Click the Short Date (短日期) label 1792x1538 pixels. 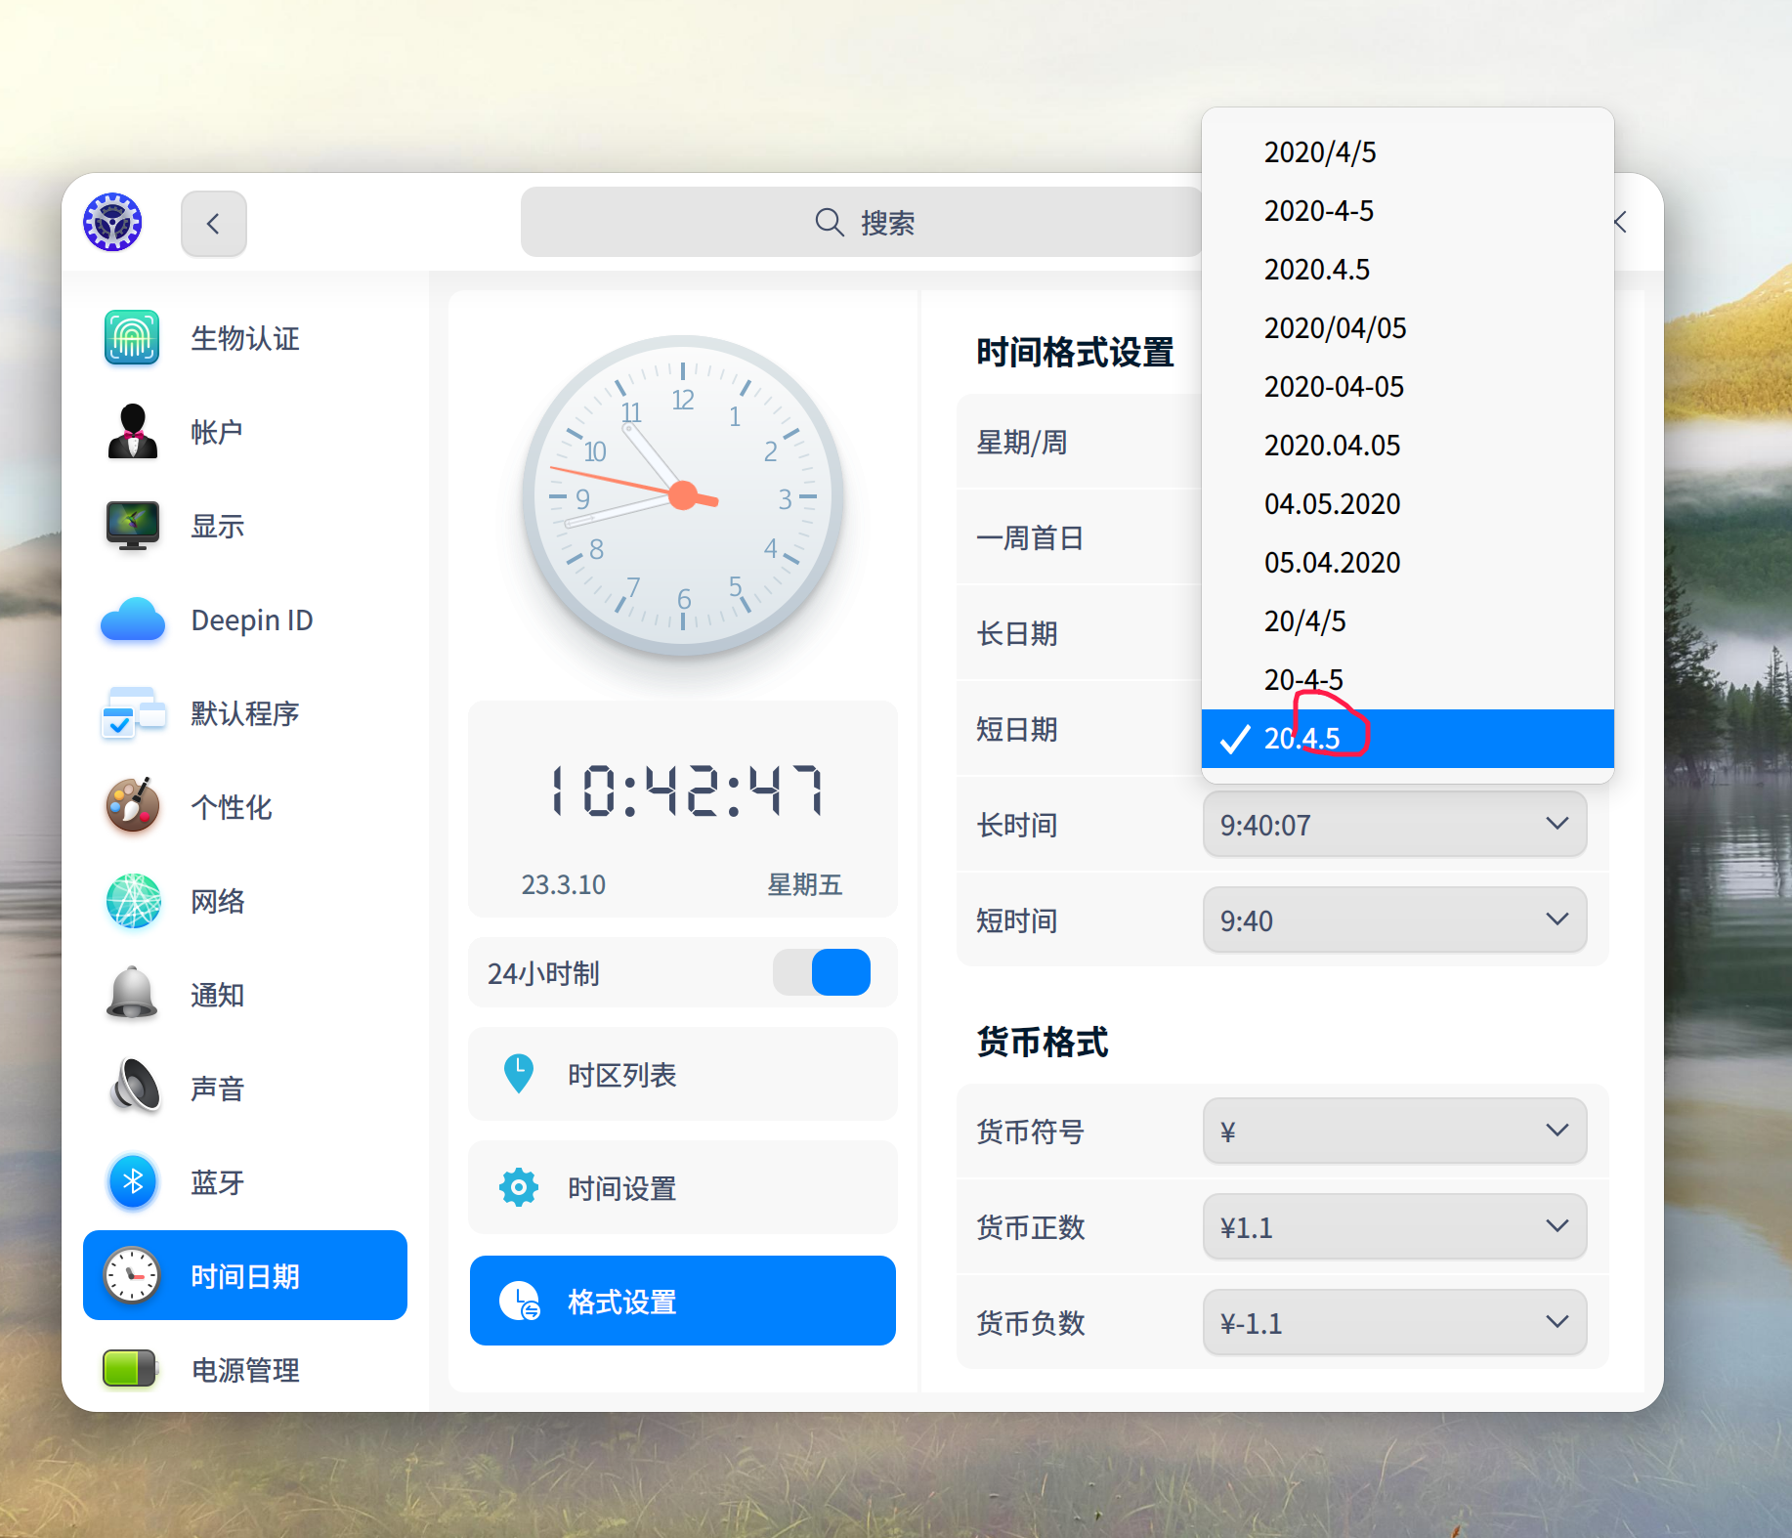coord(1017,729)
